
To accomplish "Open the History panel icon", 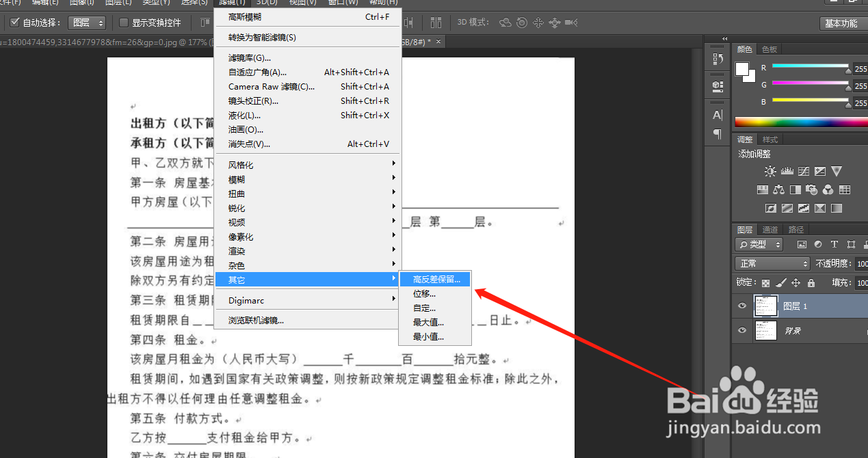I will point(718,59).
